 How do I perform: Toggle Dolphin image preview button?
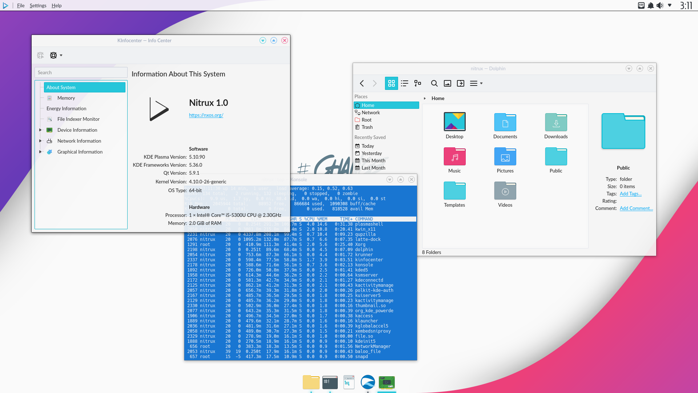[448, 83]
